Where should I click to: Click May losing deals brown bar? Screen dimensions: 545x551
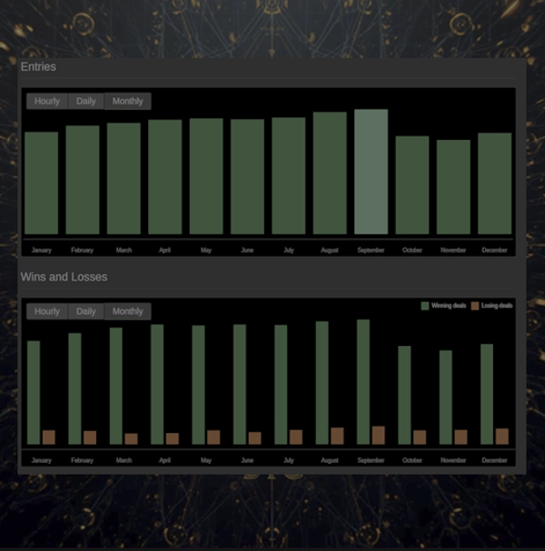pos(213,438)
